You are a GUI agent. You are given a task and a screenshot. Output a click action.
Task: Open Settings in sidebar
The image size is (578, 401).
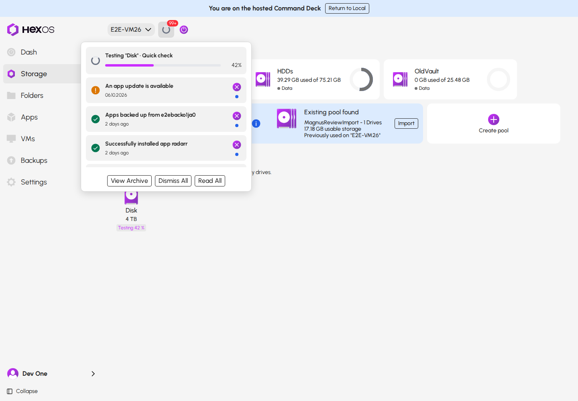click(x=34, y=182)
